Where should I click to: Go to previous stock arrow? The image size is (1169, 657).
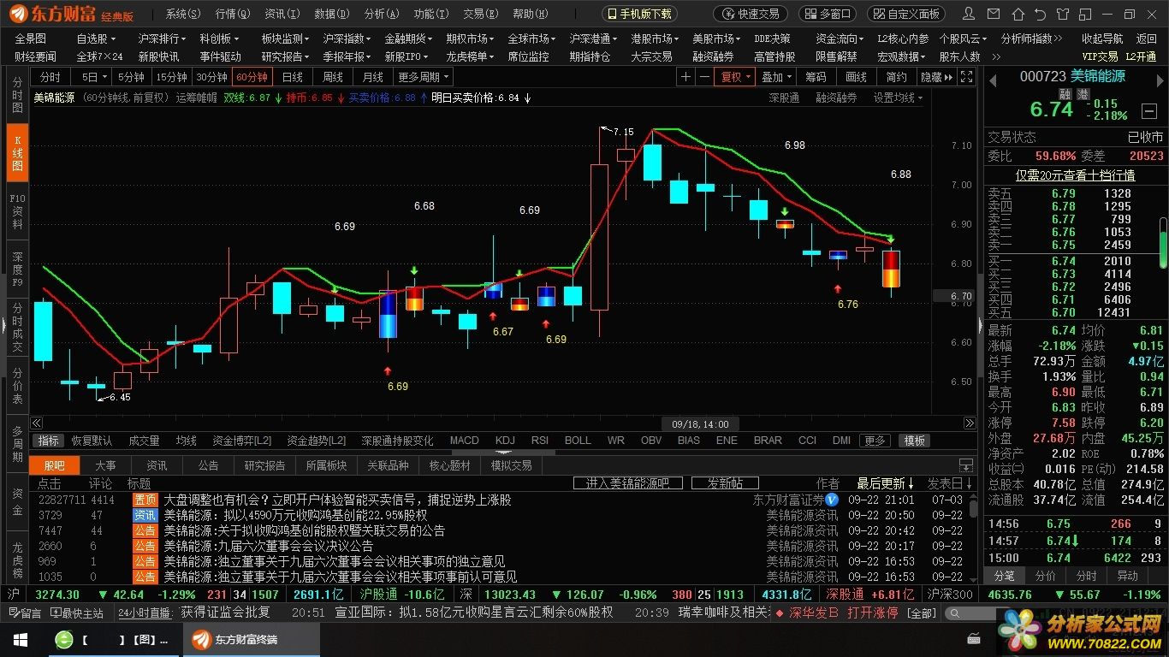click(x=994, y=79)
